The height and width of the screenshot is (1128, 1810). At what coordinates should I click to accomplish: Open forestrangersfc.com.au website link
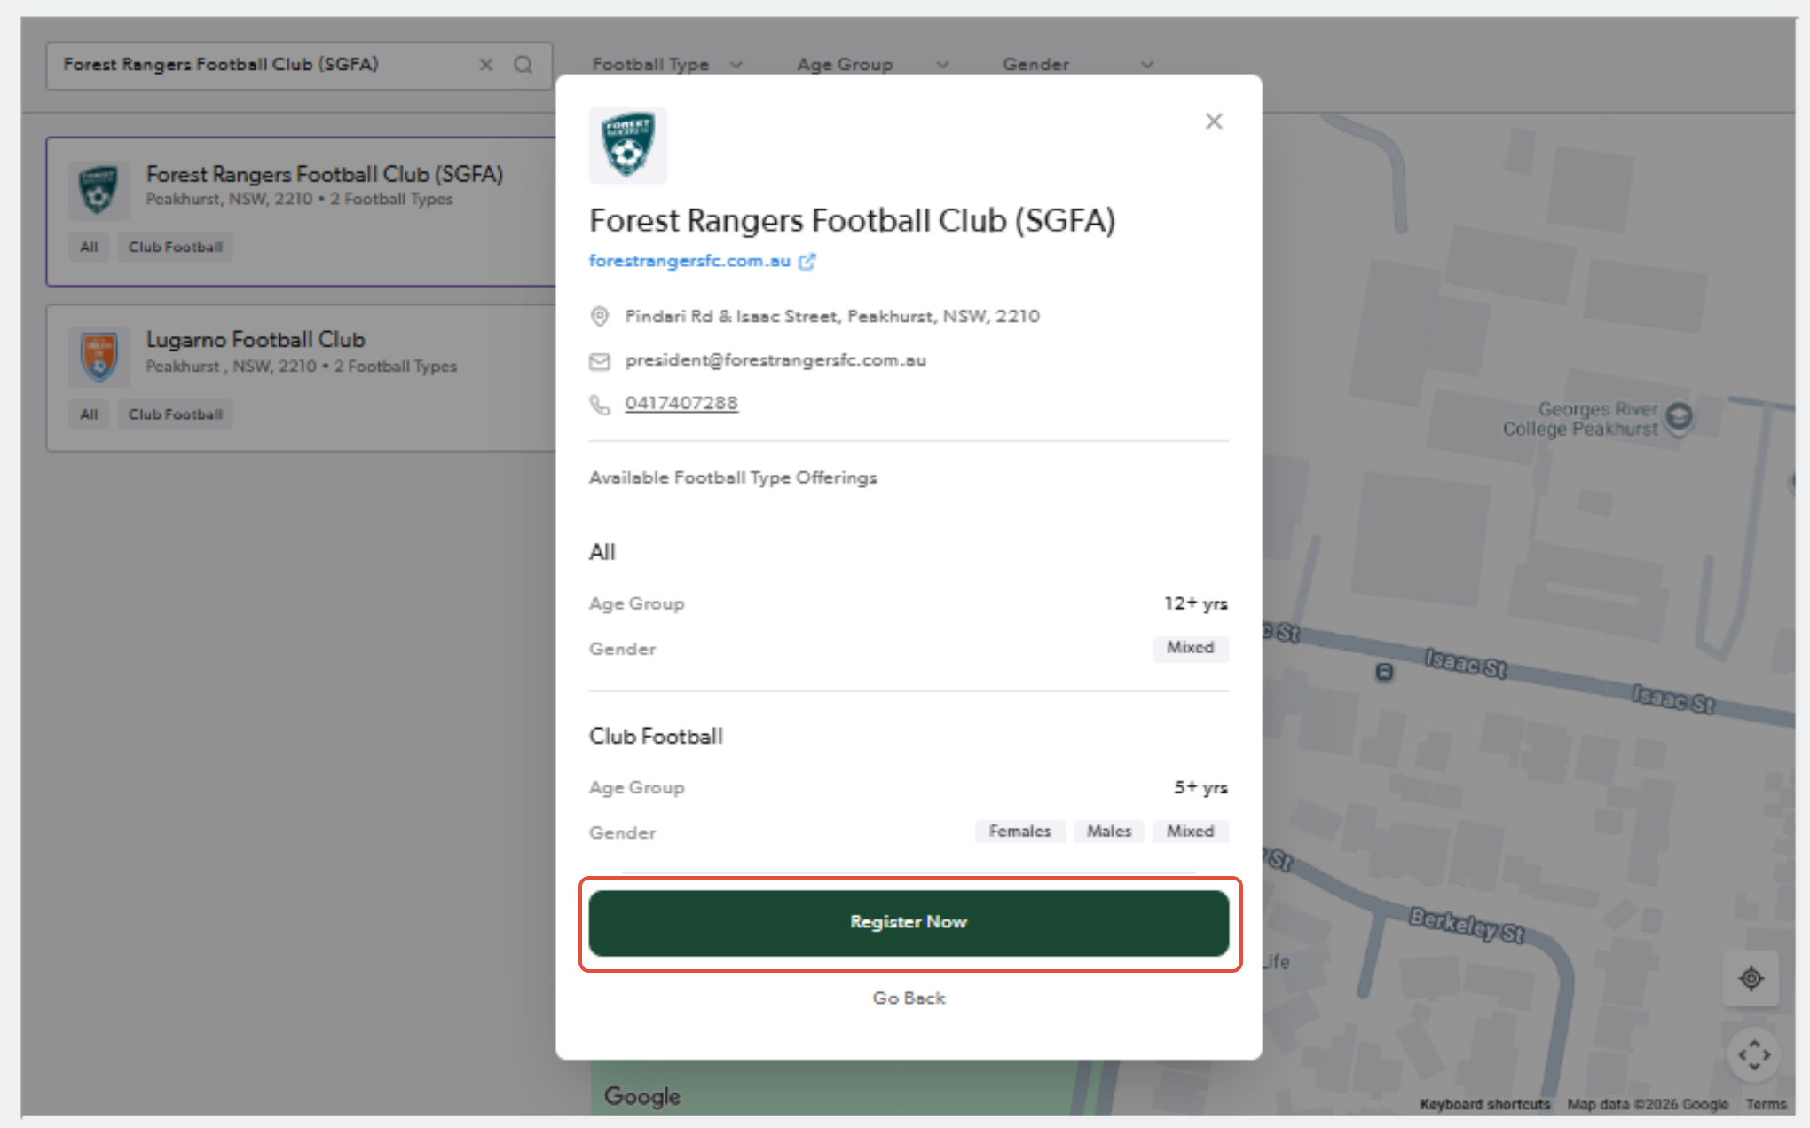(x=689, y=261)
